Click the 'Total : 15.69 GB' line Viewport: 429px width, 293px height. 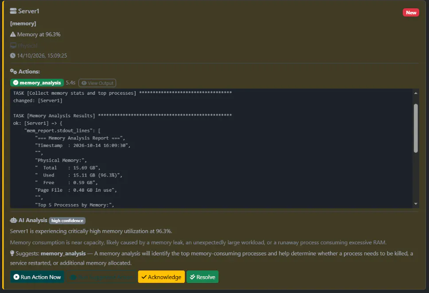point(67,168)
